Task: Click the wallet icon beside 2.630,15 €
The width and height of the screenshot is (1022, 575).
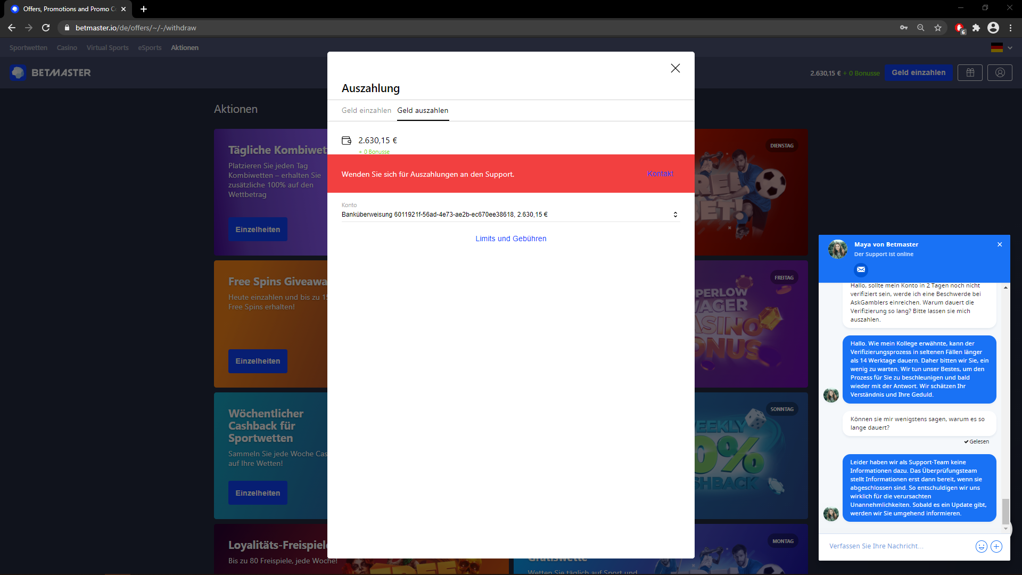Action: (347, 141)
